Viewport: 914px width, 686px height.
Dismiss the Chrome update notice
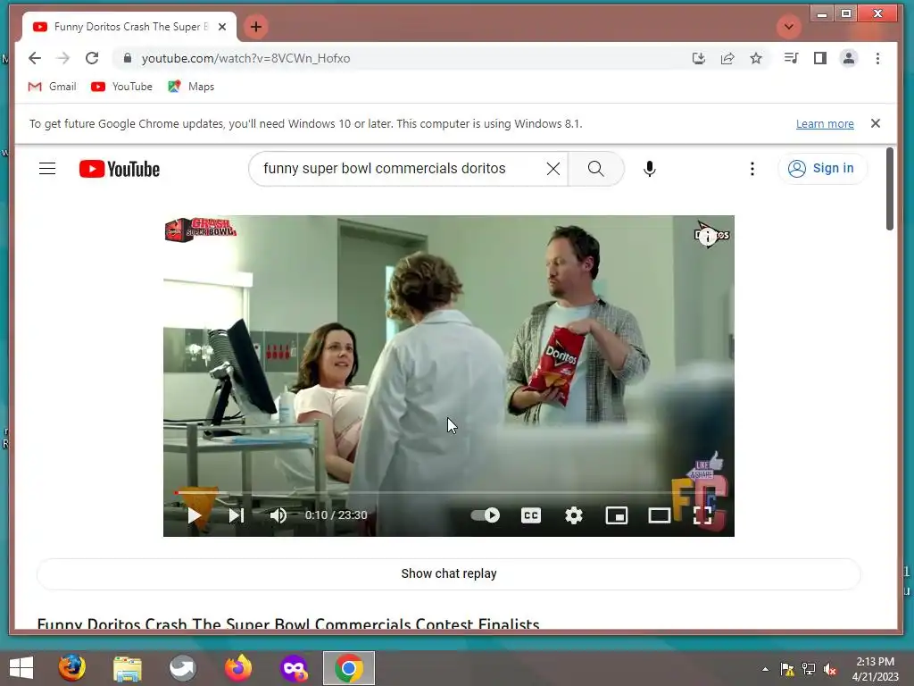point(875,123)
